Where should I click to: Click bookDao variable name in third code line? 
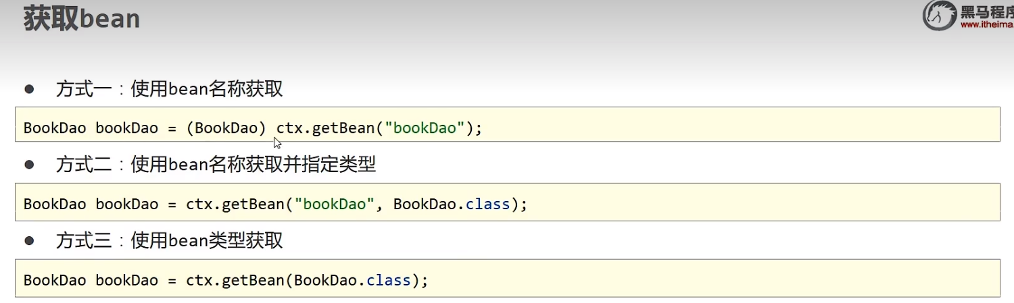(126, 280)
